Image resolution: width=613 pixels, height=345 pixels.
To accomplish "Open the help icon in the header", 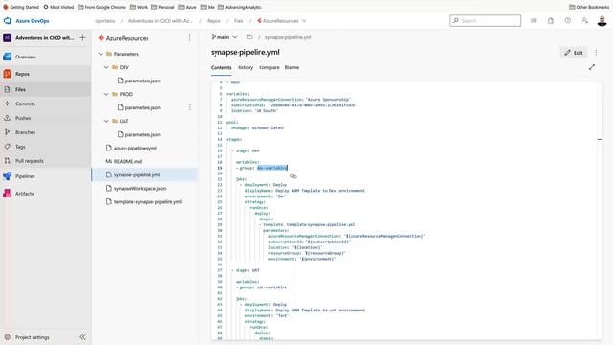I will 568,21.
